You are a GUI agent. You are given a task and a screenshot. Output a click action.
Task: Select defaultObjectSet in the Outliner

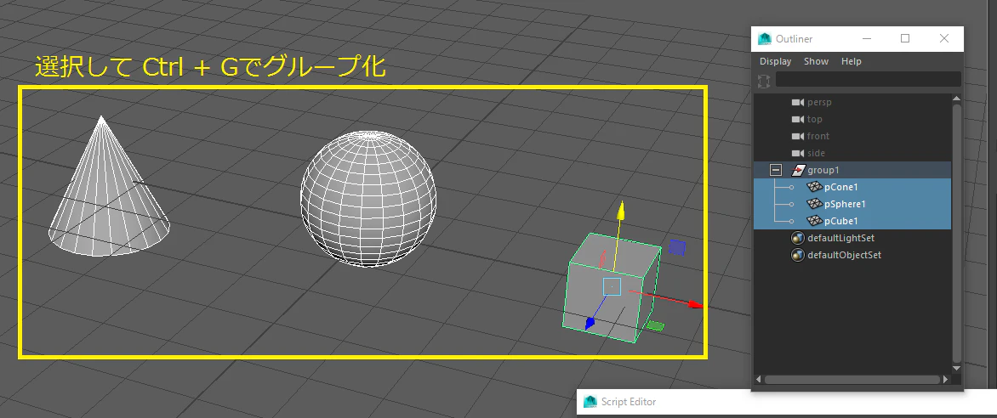[845, 256]
